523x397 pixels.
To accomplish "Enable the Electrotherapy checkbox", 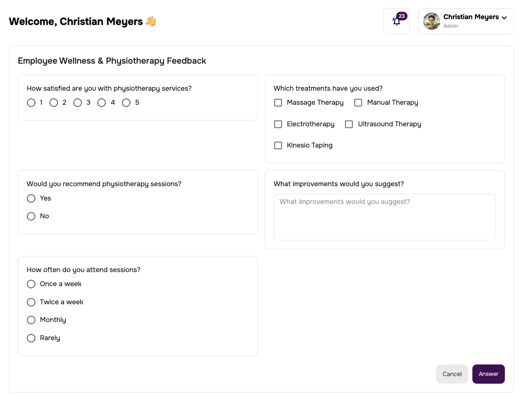I will click(x=278, y=124).
